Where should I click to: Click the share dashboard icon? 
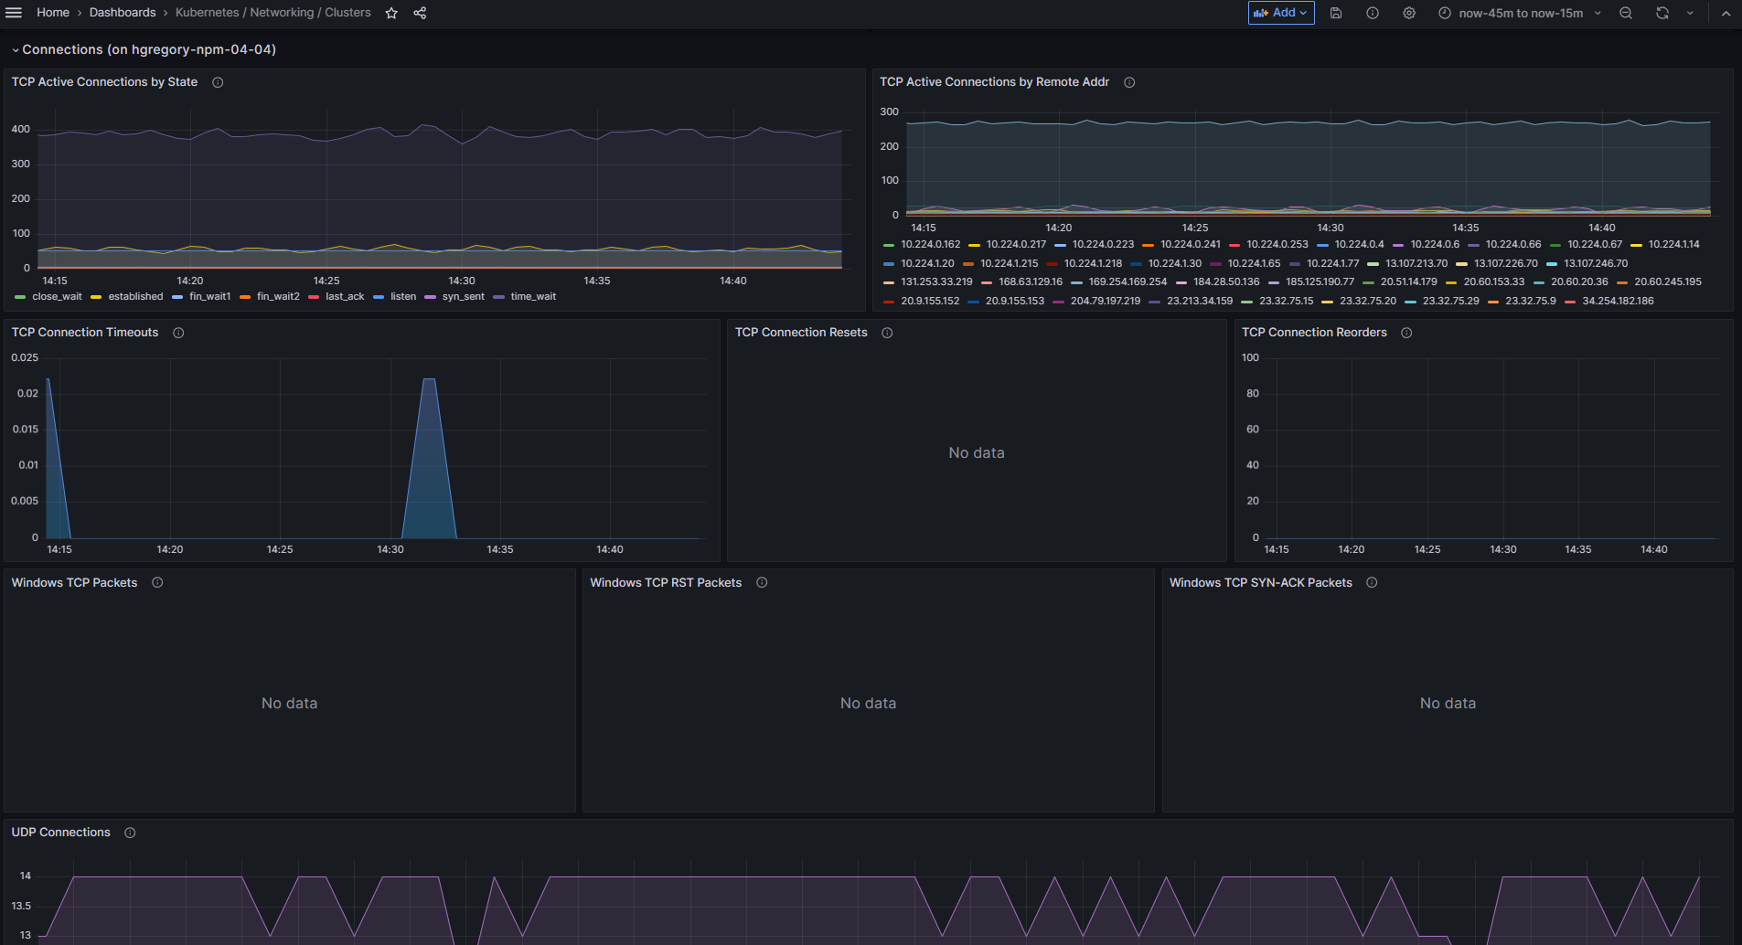(x=420, y=13)
